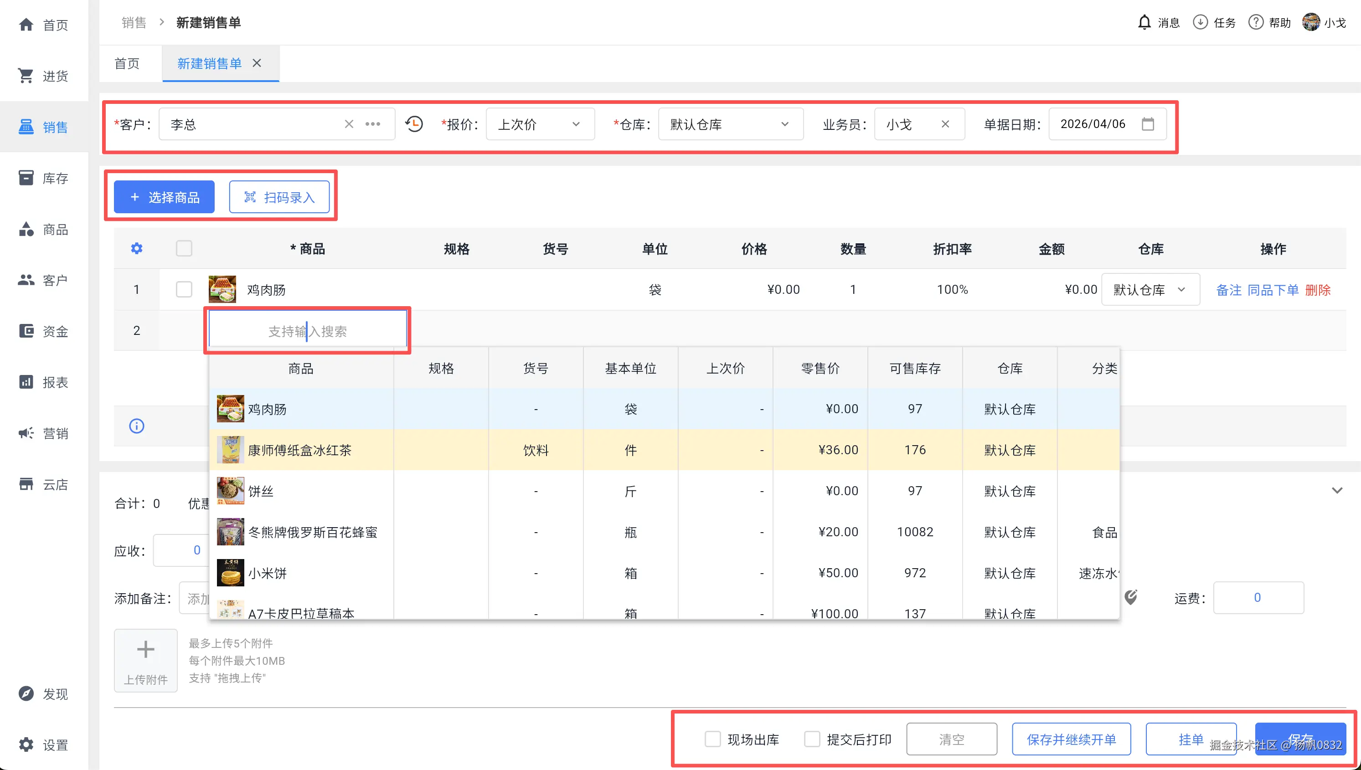The width and height of the screenshot is (1361, 770).
Task: Enable the 现场出库 checkbox
Action: pos(712,739)
